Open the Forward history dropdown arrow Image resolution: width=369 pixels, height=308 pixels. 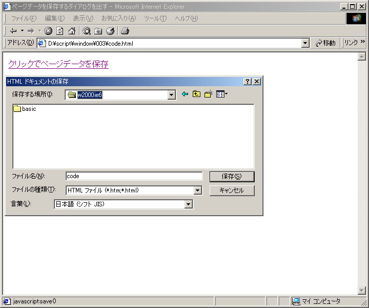(x=39, y=31)
